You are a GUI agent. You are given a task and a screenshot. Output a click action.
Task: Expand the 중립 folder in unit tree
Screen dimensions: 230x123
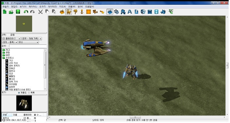click(x=6, y=52)
